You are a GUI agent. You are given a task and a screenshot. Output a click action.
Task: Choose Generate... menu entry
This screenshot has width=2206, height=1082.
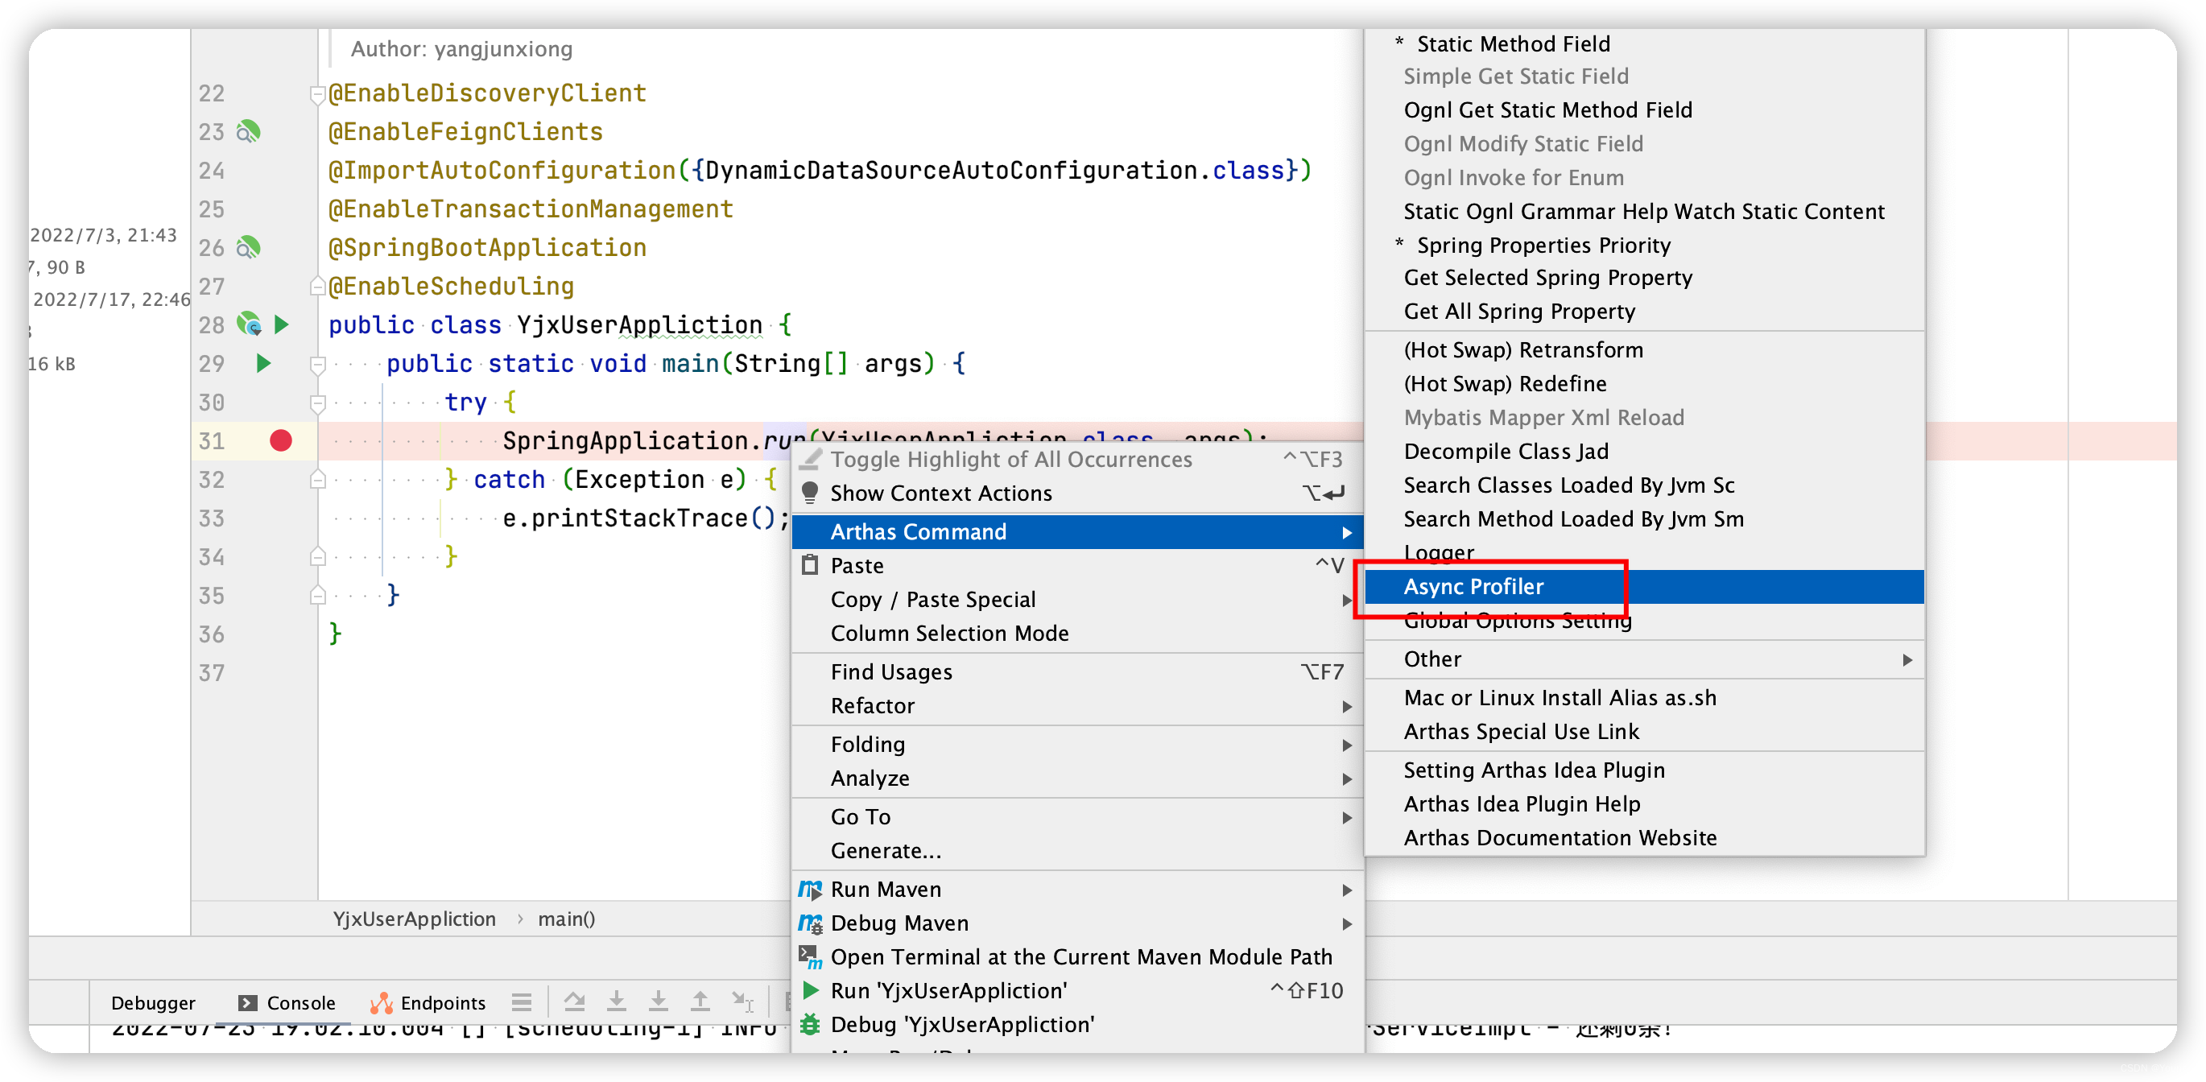coord(1077,851)
